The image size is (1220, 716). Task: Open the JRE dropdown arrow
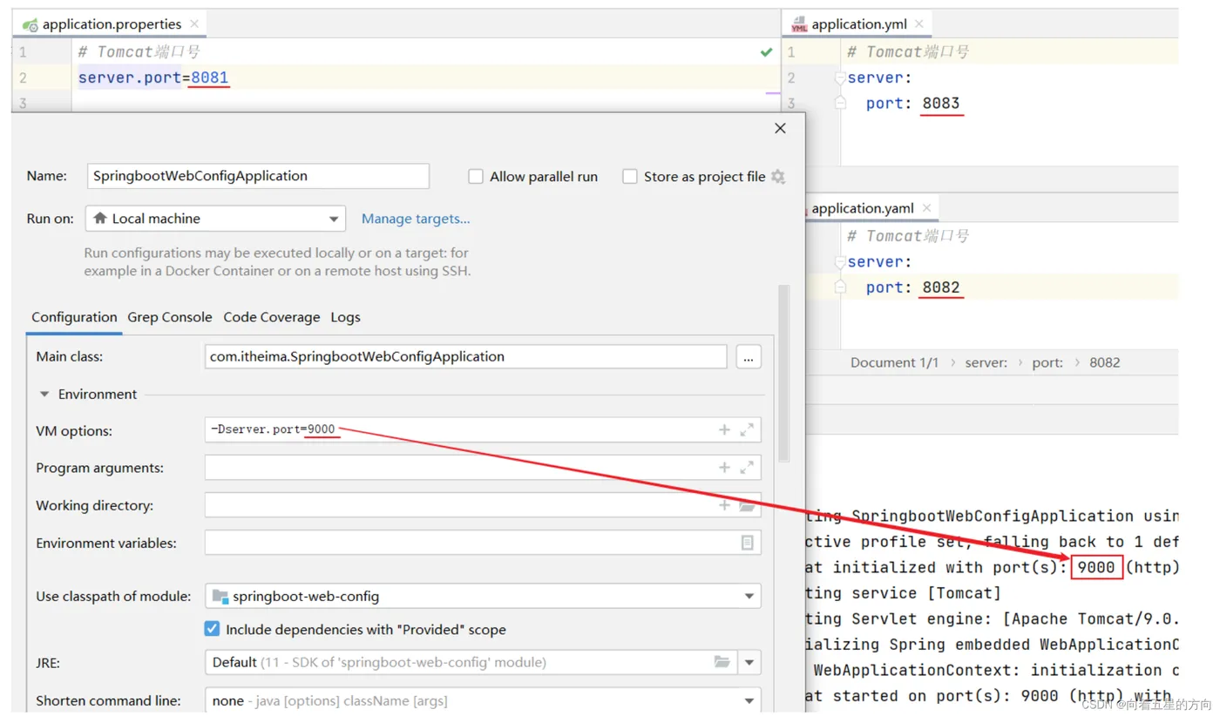(x=749, y=663)
